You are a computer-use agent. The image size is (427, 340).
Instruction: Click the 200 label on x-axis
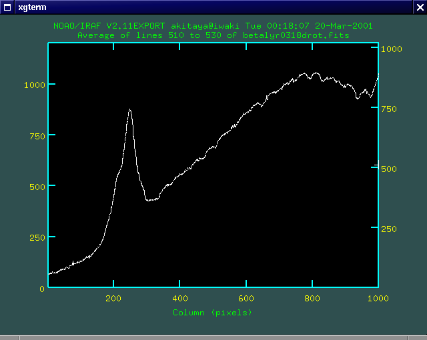click(x=114, y=298)
